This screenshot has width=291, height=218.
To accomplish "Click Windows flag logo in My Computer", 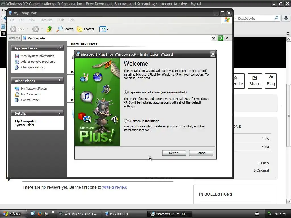I will (227, 20).
